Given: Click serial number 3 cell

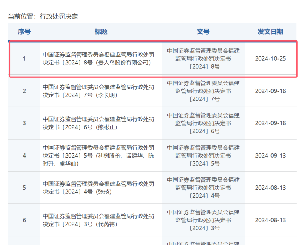Looking at the screenshot, I should (24, 123).
